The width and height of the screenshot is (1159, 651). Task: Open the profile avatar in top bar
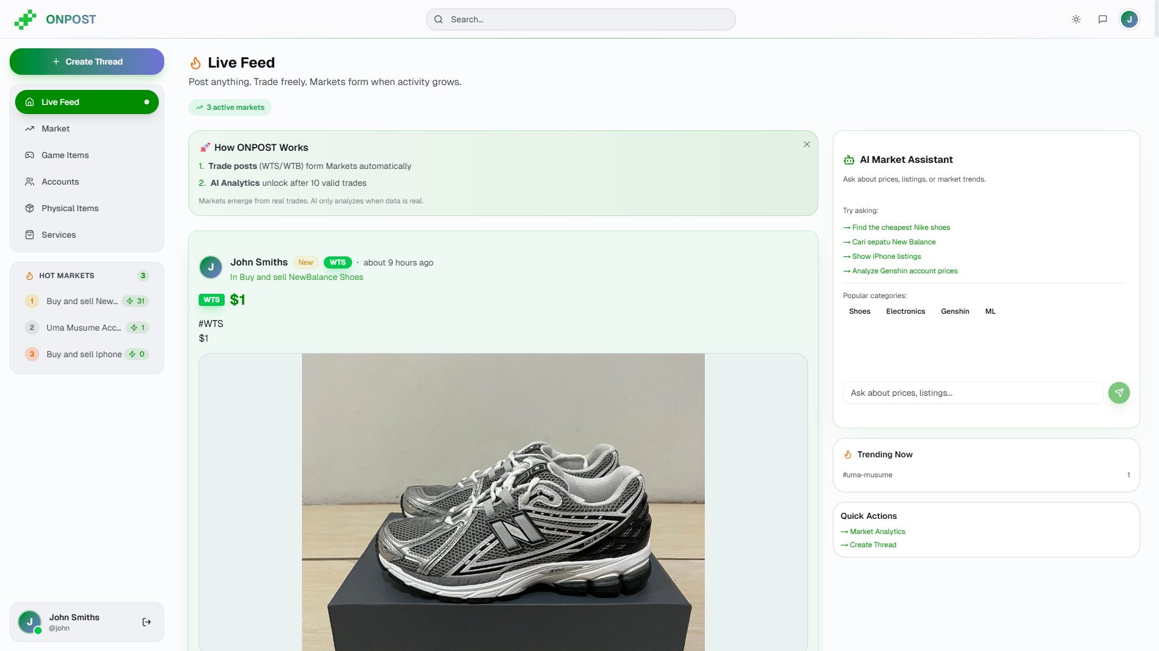click(1129, 19)
